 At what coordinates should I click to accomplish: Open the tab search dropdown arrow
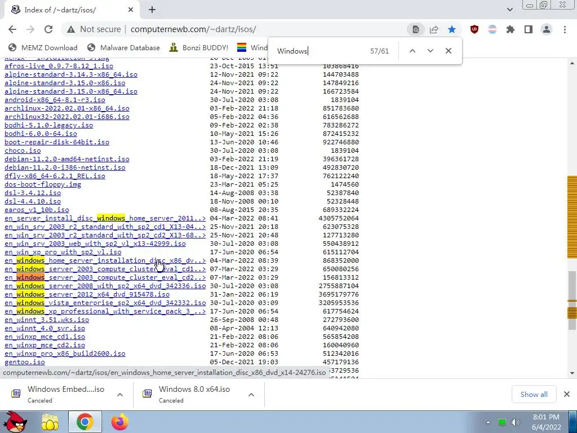click(509, 10)
